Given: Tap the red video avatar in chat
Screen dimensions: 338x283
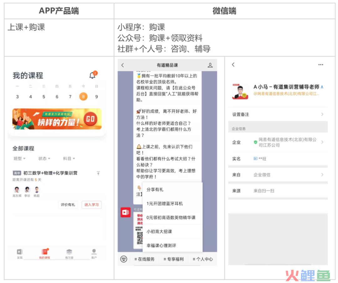Looking at the screenshot, I should point(125,213).
